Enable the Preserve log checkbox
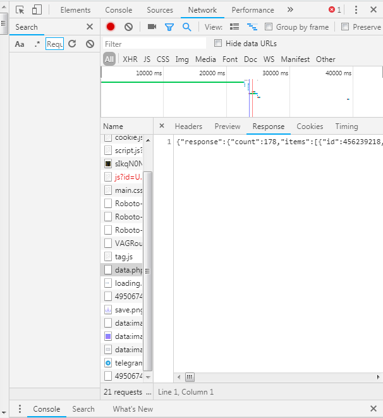 click(x=345, y=27)
